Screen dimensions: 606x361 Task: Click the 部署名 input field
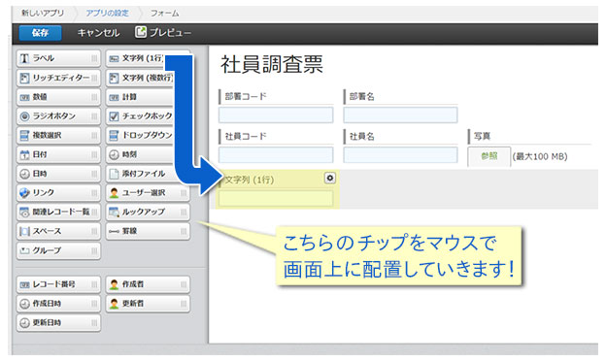click(x=400, y=115)
